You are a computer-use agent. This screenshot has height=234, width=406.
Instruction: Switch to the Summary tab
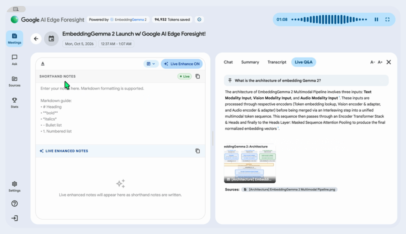[250, 62]
